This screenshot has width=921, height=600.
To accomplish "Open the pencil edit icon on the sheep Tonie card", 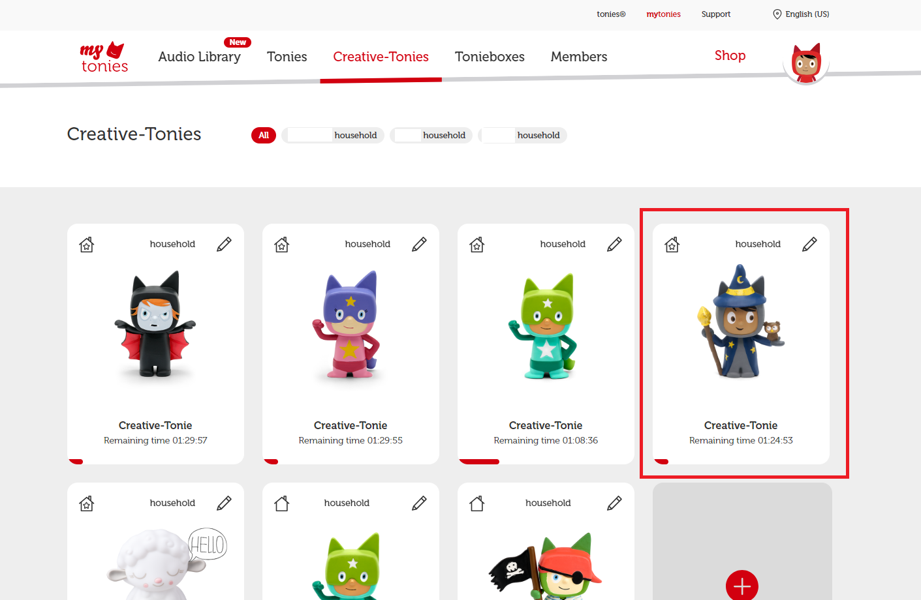I will click(224, 503).
